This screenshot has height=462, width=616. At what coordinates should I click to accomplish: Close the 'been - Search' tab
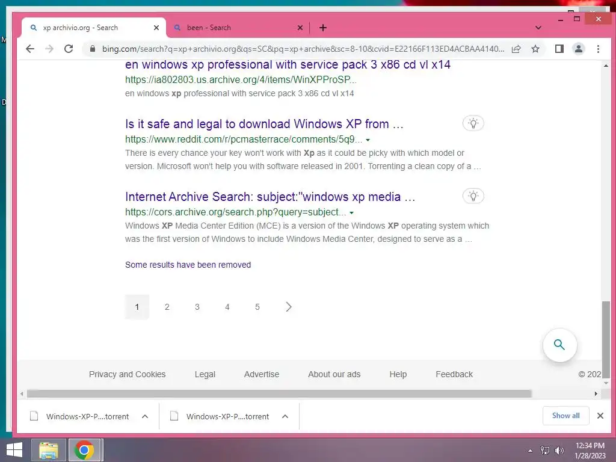coord(300,28)
